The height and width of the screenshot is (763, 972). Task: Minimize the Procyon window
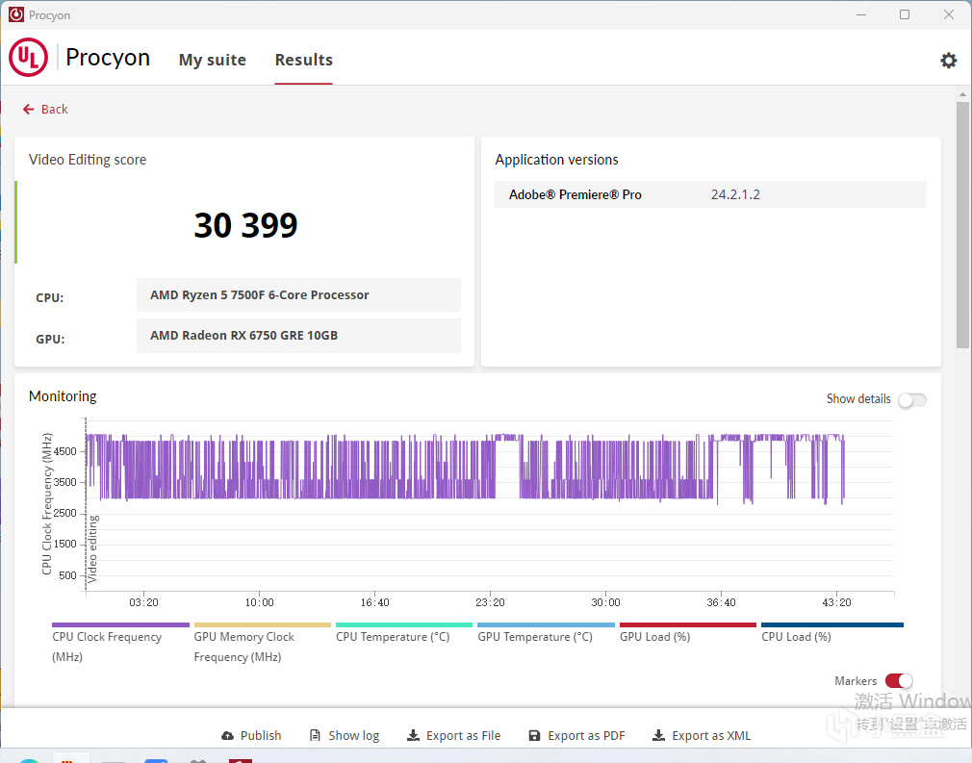pos(861,14)
